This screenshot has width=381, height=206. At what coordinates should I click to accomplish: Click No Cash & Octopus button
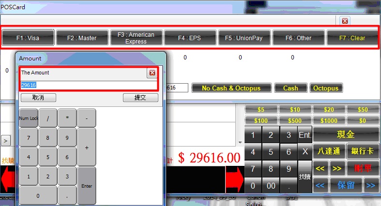click(x=231, y=88)
